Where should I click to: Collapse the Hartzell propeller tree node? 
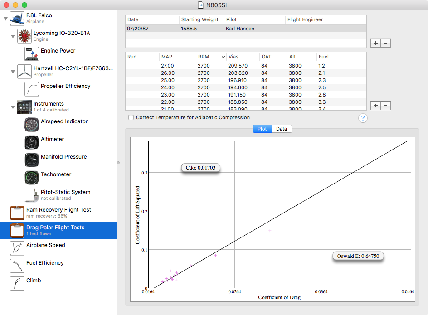[13, 72]
